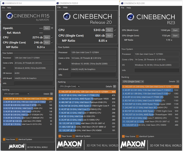Toggle the R20 CPU test checkbox
This screenshot has width=183, height=151.
115,30
